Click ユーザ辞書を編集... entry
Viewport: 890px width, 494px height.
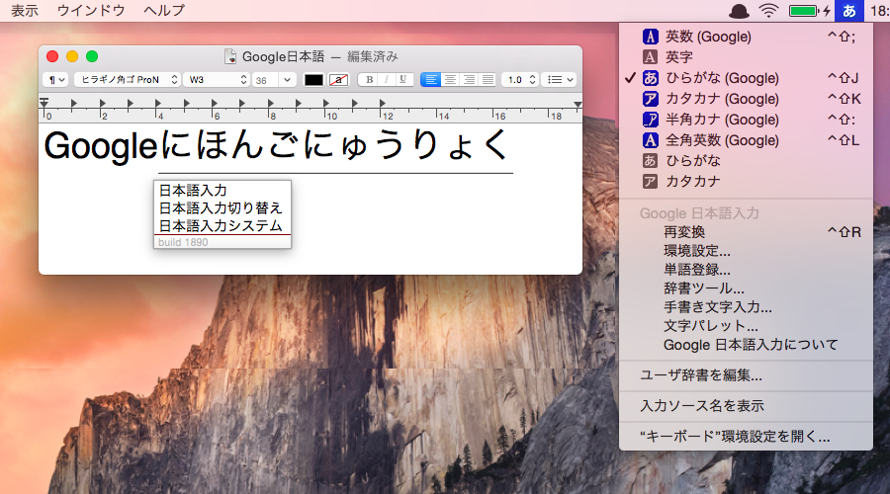746,375
